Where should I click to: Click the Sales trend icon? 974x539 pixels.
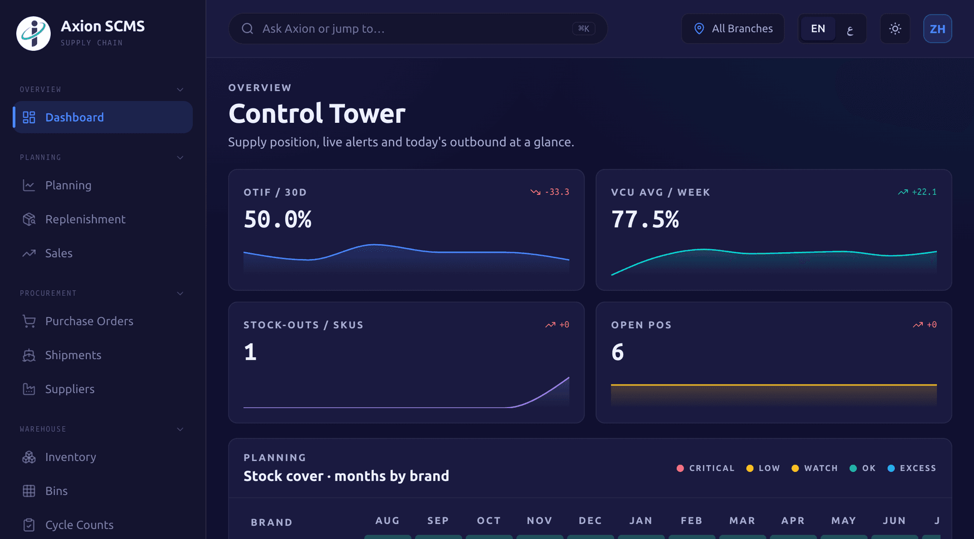(29, 253)
